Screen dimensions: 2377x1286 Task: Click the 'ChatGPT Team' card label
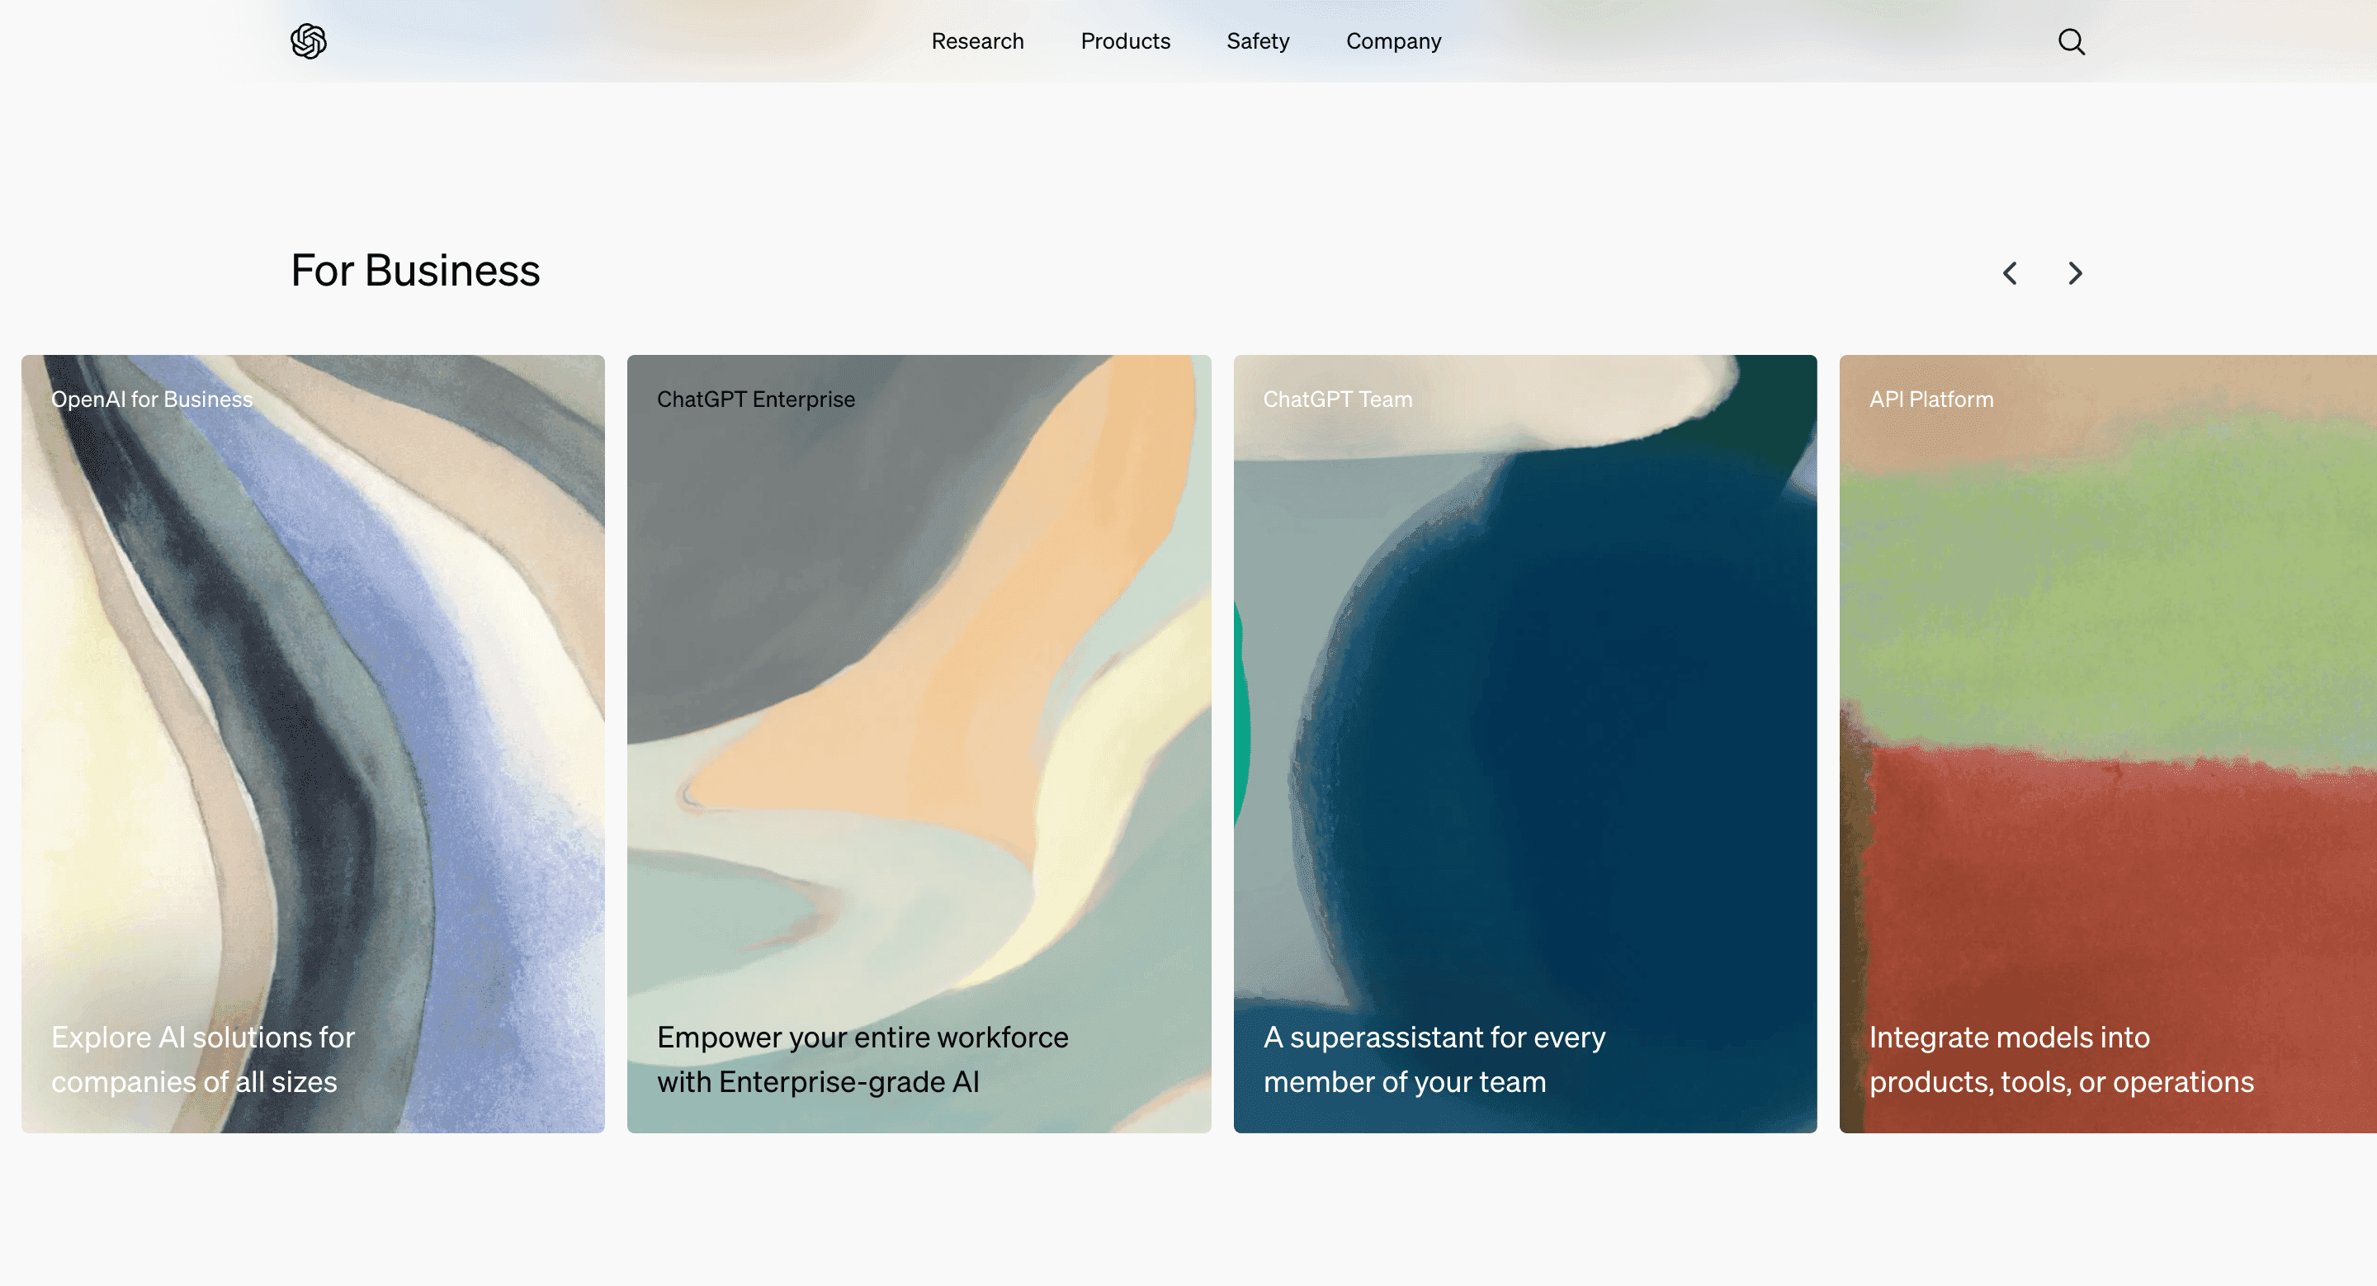pyautogui.click(x=1338, y=399)
